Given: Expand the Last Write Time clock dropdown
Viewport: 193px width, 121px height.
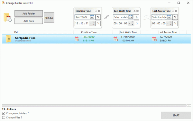Looking at the screenshot, I should (x=129, y=23).
